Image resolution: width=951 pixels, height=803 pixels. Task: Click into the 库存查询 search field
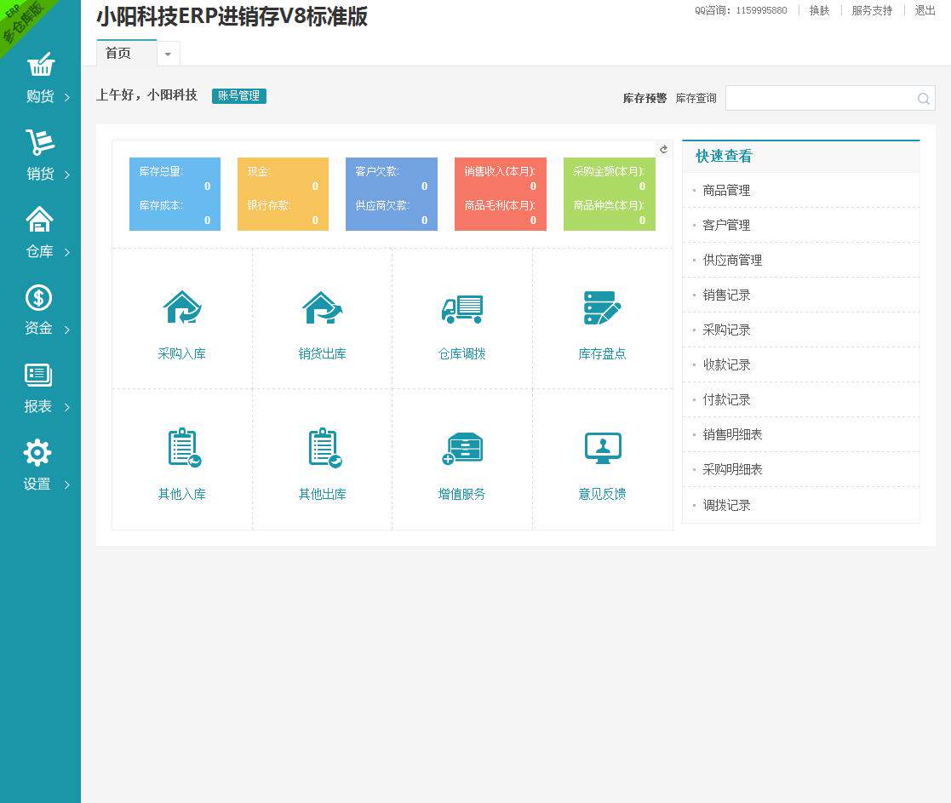(830, 98)
